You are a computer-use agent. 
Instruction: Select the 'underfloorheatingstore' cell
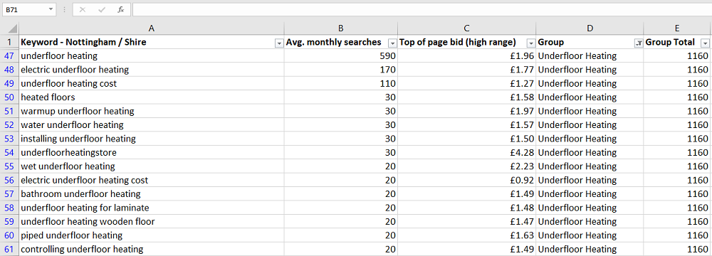point(152,153)
